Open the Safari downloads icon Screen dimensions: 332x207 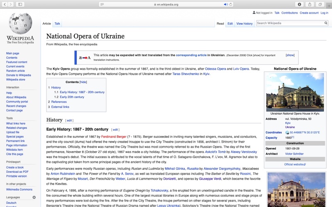tap(299, 4)
